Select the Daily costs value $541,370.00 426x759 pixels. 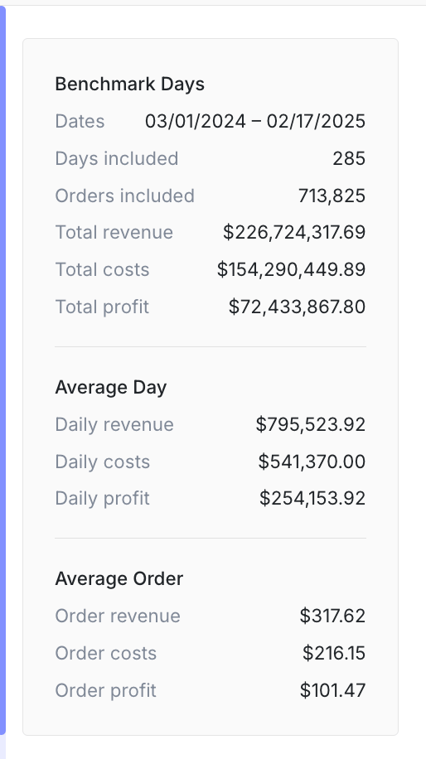point(312,462)
